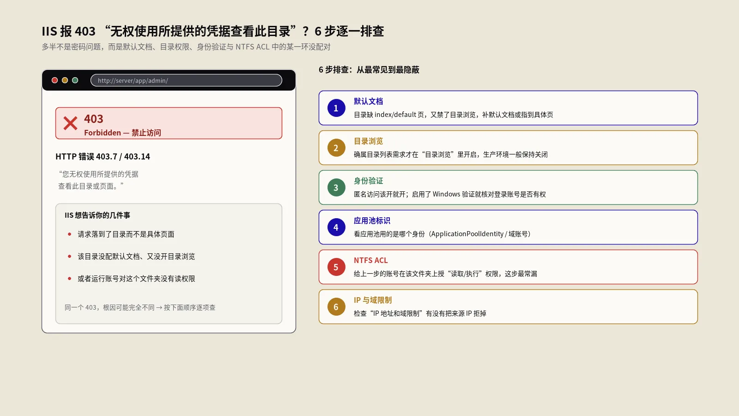This screenshot has height=416, width=739.
Task: Click description 确属目录列表需求 in step 2
Action: click(451, 154)
